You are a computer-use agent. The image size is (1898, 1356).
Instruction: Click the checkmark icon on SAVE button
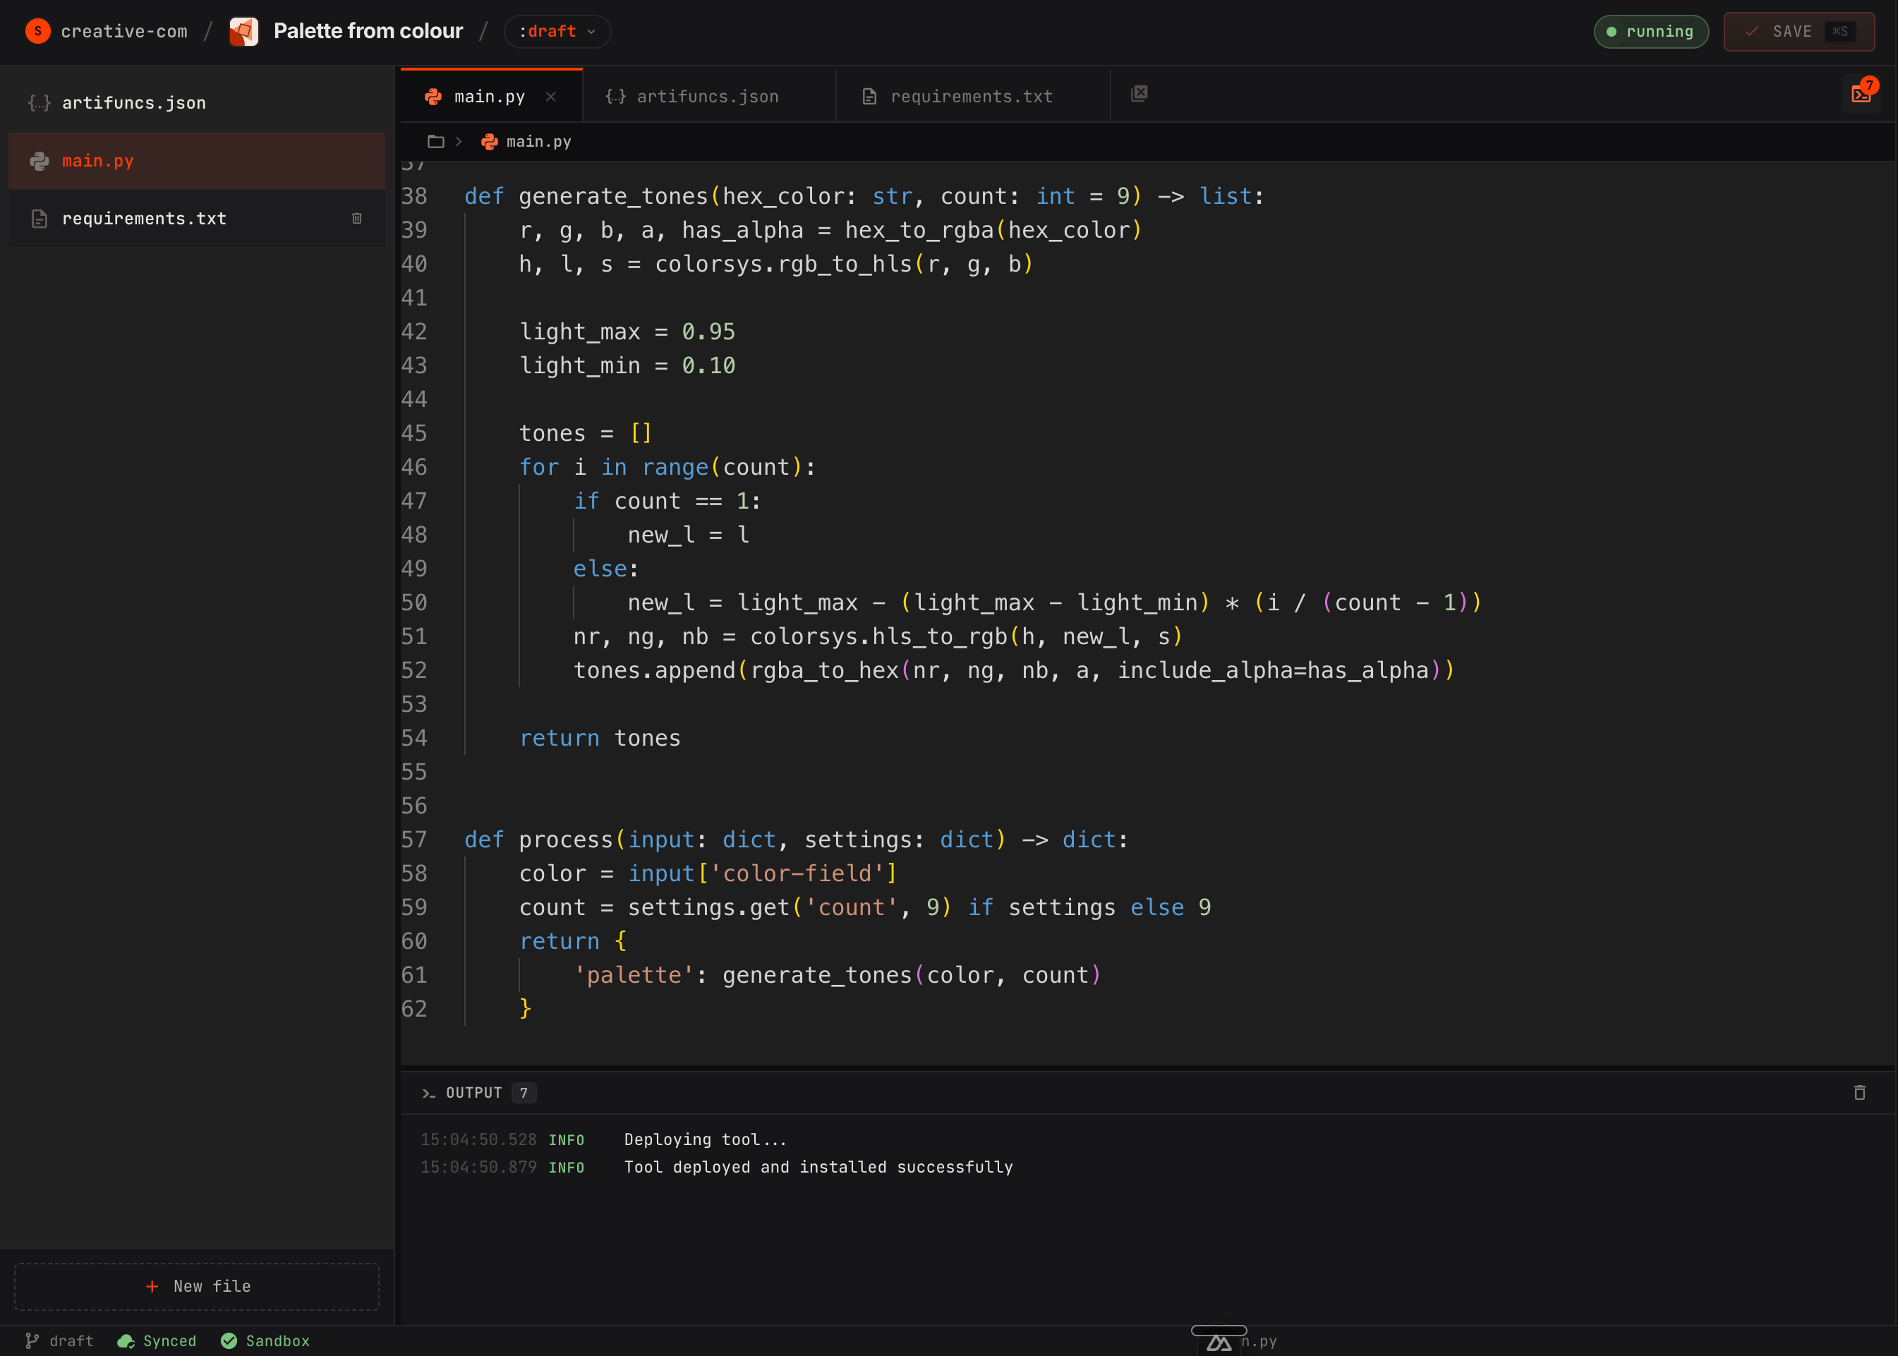[x=1751, y=32]
